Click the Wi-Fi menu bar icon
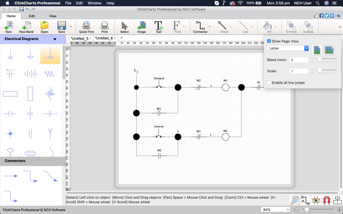343x214 pixels. pos(240,3)
